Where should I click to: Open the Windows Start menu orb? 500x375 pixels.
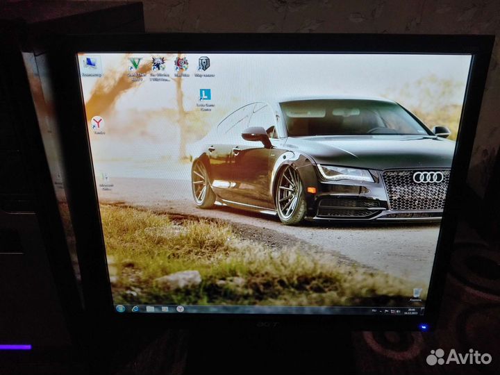(121, 308)
